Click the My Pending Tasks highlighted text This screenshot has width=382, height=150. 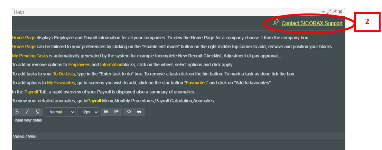(x=30, y=56)
